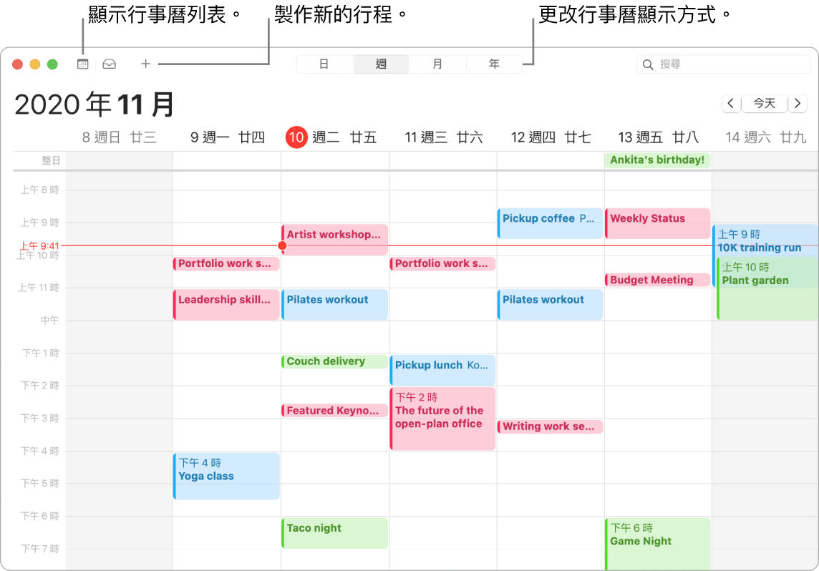
Task: Open the Yoga class event
Action: click(x=226, y=475)
